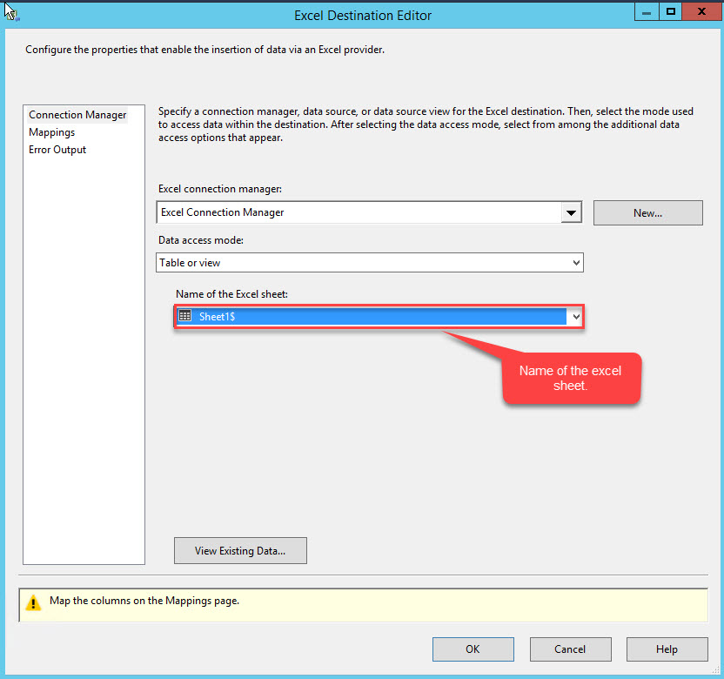Click Cancel to discard changes
Screen dimensions: 724x679
coord(570,649)
